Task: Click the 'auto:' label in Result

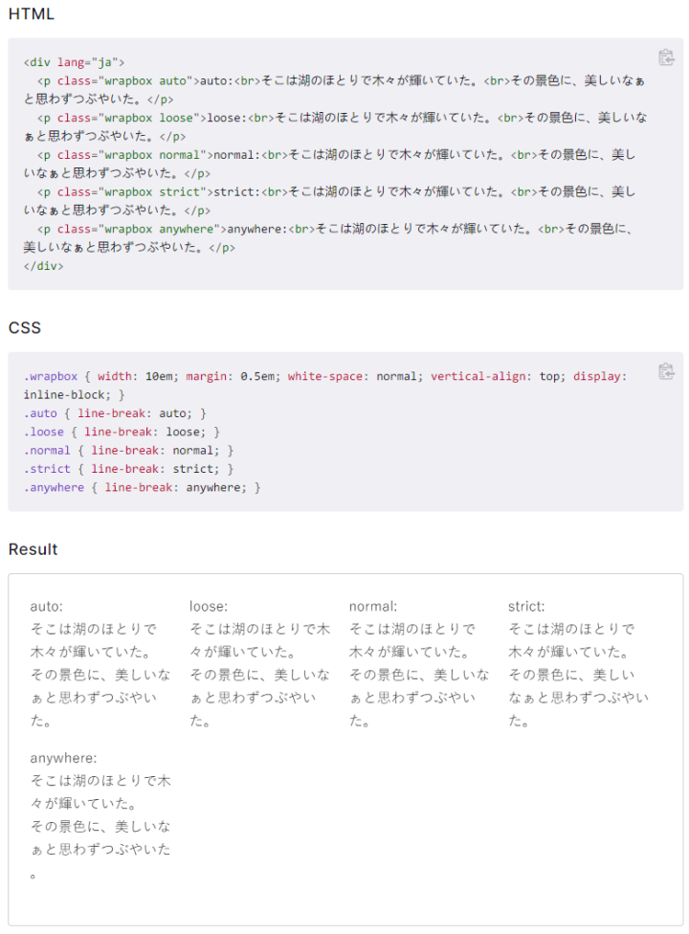Action: coord(47,607)
